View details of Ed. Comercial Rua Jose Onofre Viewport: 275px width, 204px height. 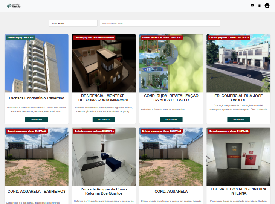click(x=238, y=120)
